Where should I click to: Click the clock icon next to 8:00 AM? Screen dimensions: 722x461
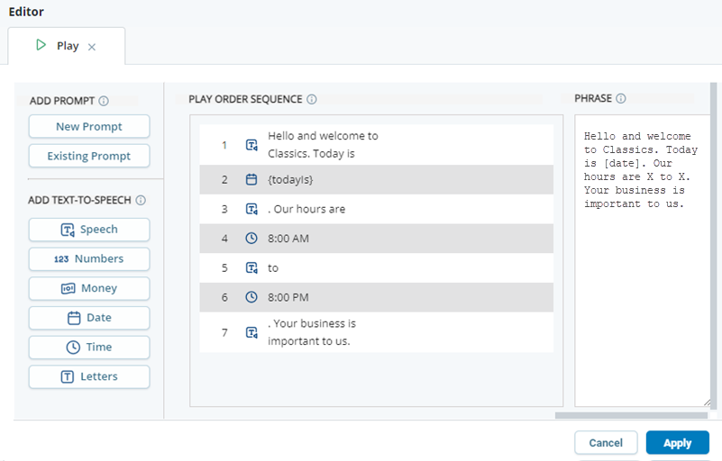(x=251, y=239)
